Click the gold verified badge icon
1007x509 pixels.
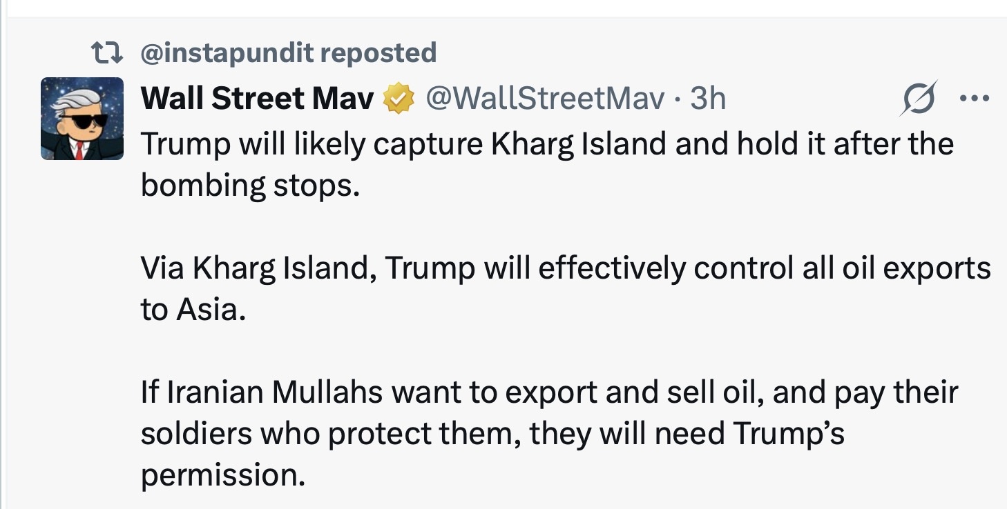click(399, 99)
